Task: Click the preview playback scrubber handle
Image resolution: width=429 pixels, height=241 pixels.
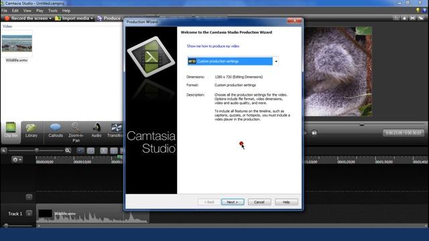Action: 362,125
